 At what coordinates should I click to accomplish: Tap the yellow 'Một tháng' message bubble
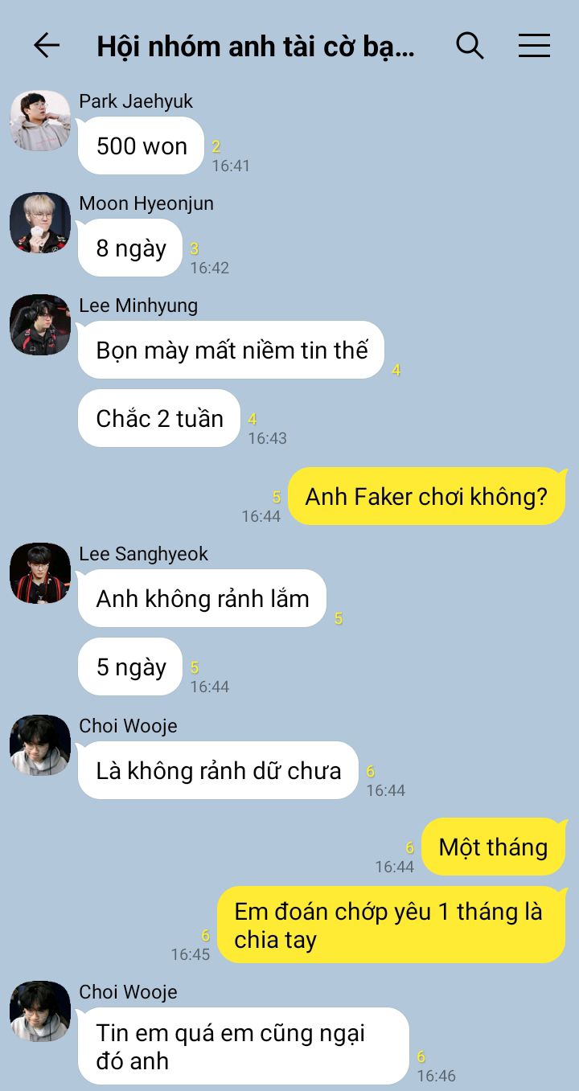click(x=493, y=847)
